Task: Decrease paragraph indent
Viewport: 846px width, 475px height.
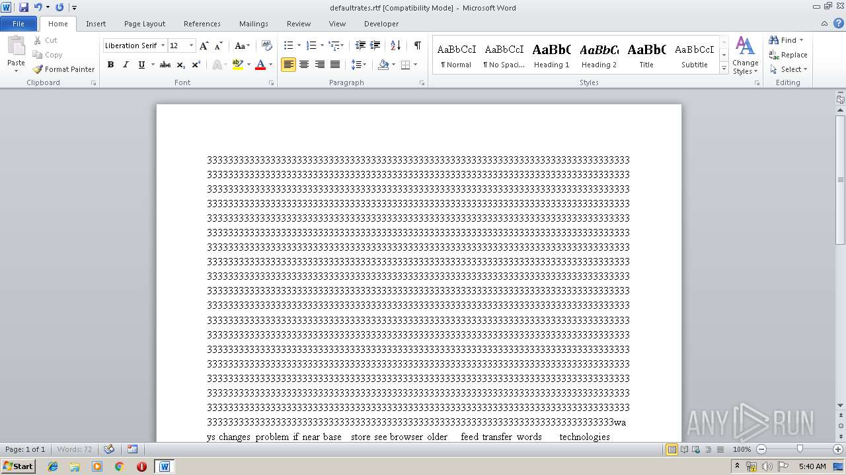Action: coord(360,46)
